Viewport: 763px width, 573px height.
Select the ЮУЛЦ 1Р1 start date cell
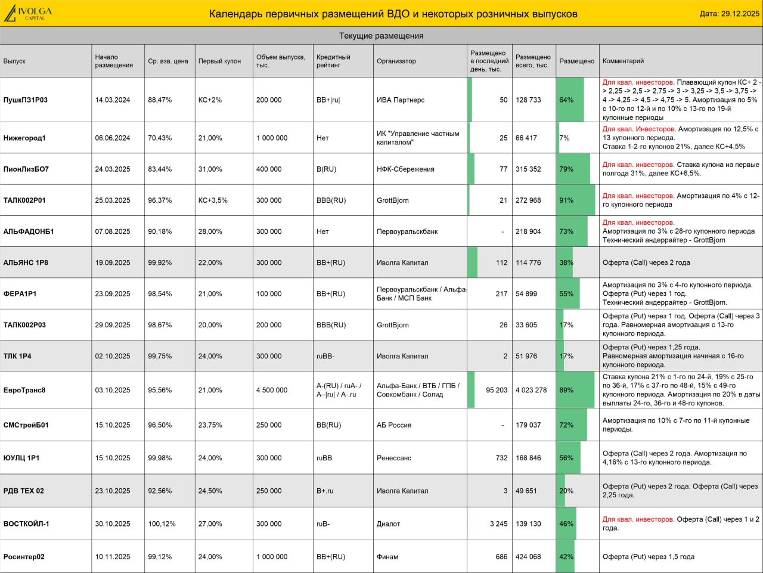pyautogui.click(x=118, y=458)
